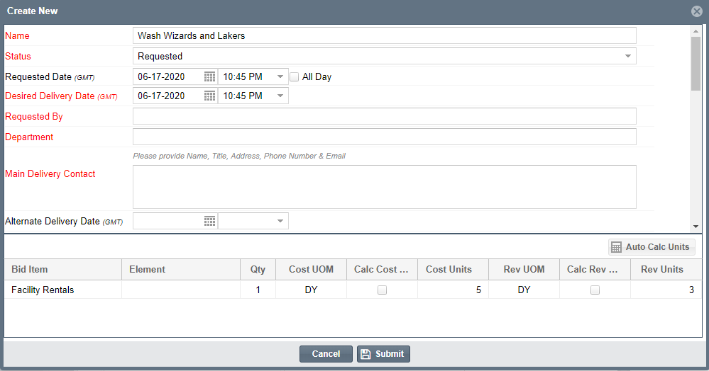The image size is (709, 371).
Task: Click the Qty cell showing 1
Action: click(x=258, y=290)
